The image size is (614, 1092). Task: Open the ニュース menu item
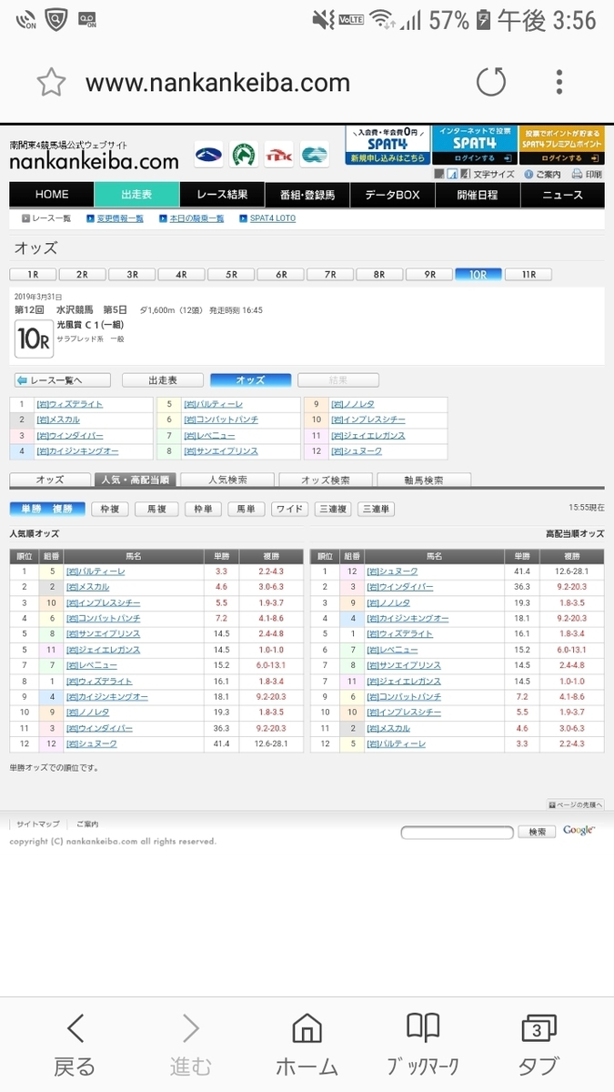point(562,195)
